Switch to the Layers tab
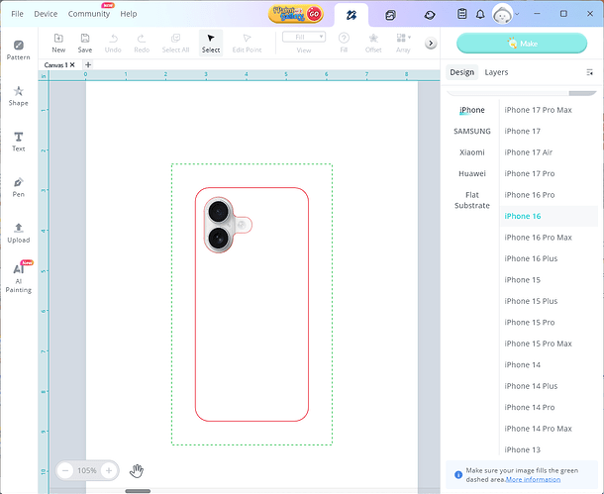This screenshot has width=604, height=494. coord(496,72)
